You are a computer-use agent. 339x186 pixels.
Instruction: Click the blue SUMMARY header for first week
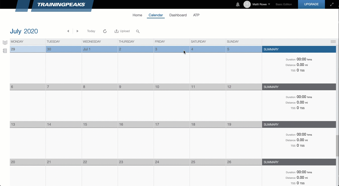299,49
